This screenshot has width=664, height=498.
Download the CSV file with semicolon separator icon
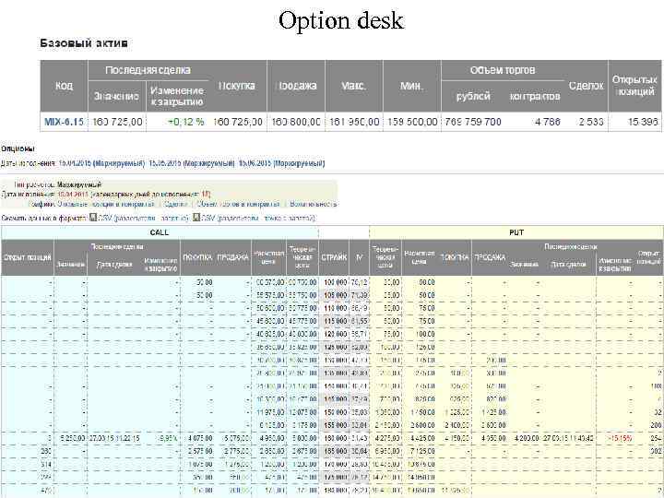point(196,218)
